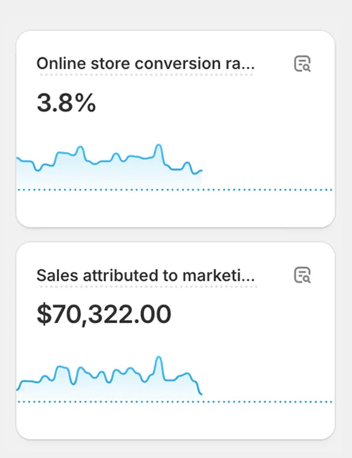Click the dotted baseline in marketing sales card
This screenshot has height=458, width=352.
tap(175, 402)
